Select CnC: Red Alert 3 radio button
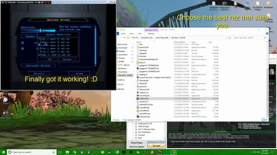277x155 pixels. (136, 132)
